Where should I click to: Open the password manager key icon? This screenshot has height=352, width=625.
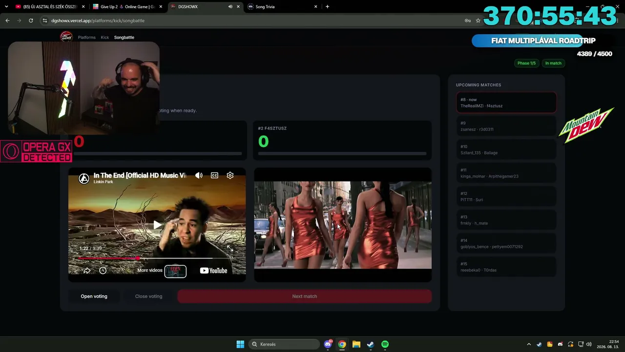467,21
